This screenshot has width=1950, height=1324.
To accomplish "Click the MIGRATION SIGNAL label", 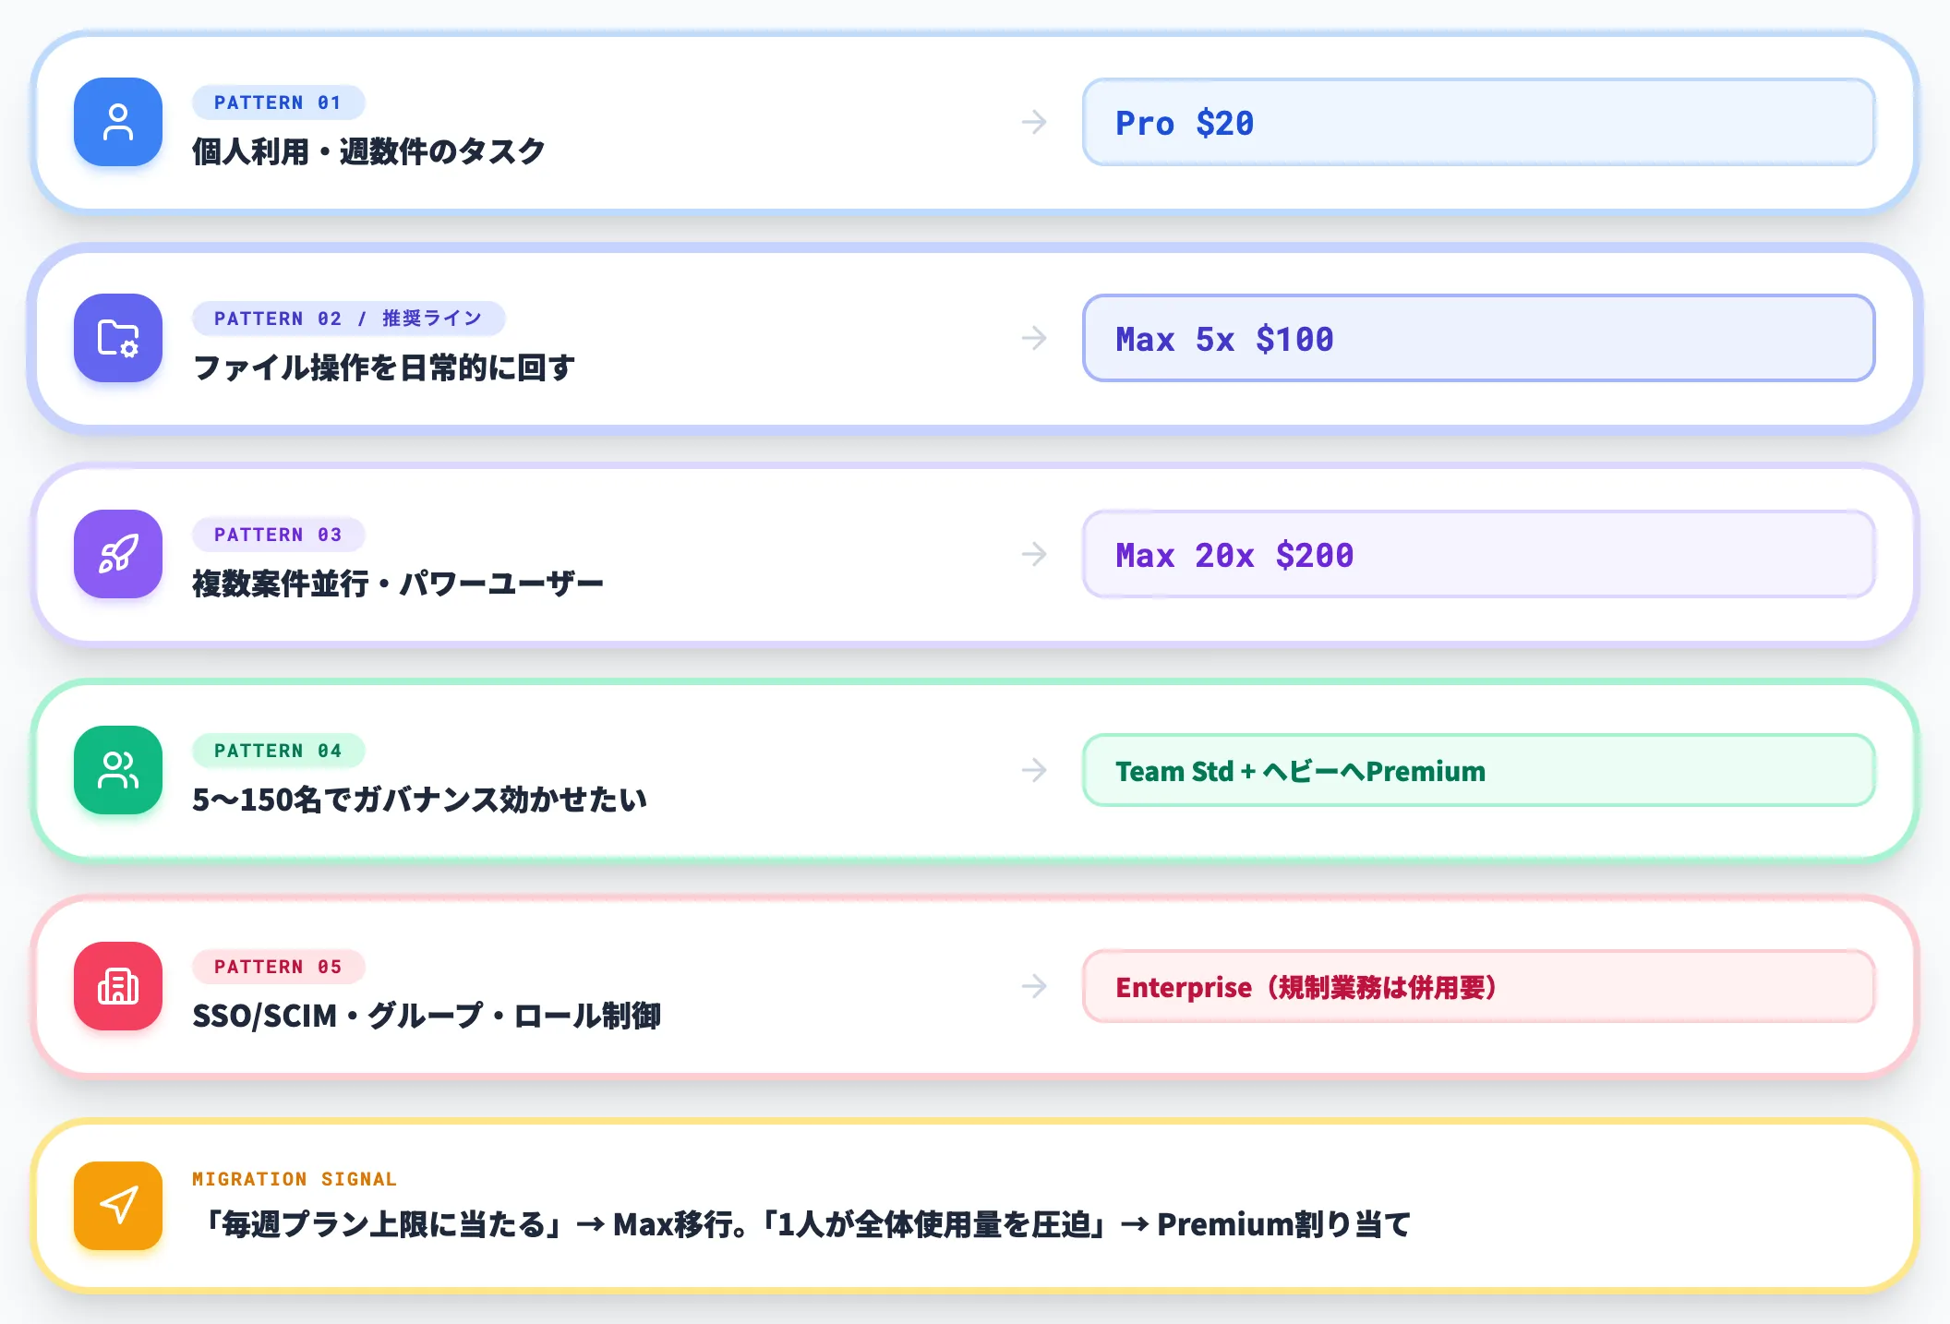I will [295, 1179].
